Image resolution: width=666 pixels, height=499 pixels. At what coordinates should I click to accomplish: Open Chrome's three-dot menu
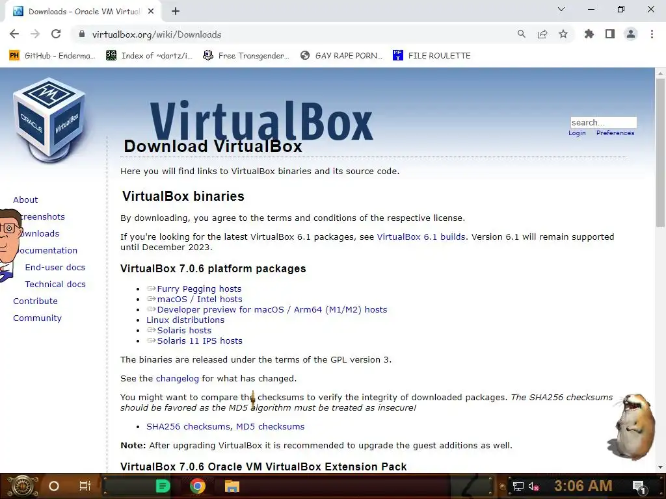point(652,34)
